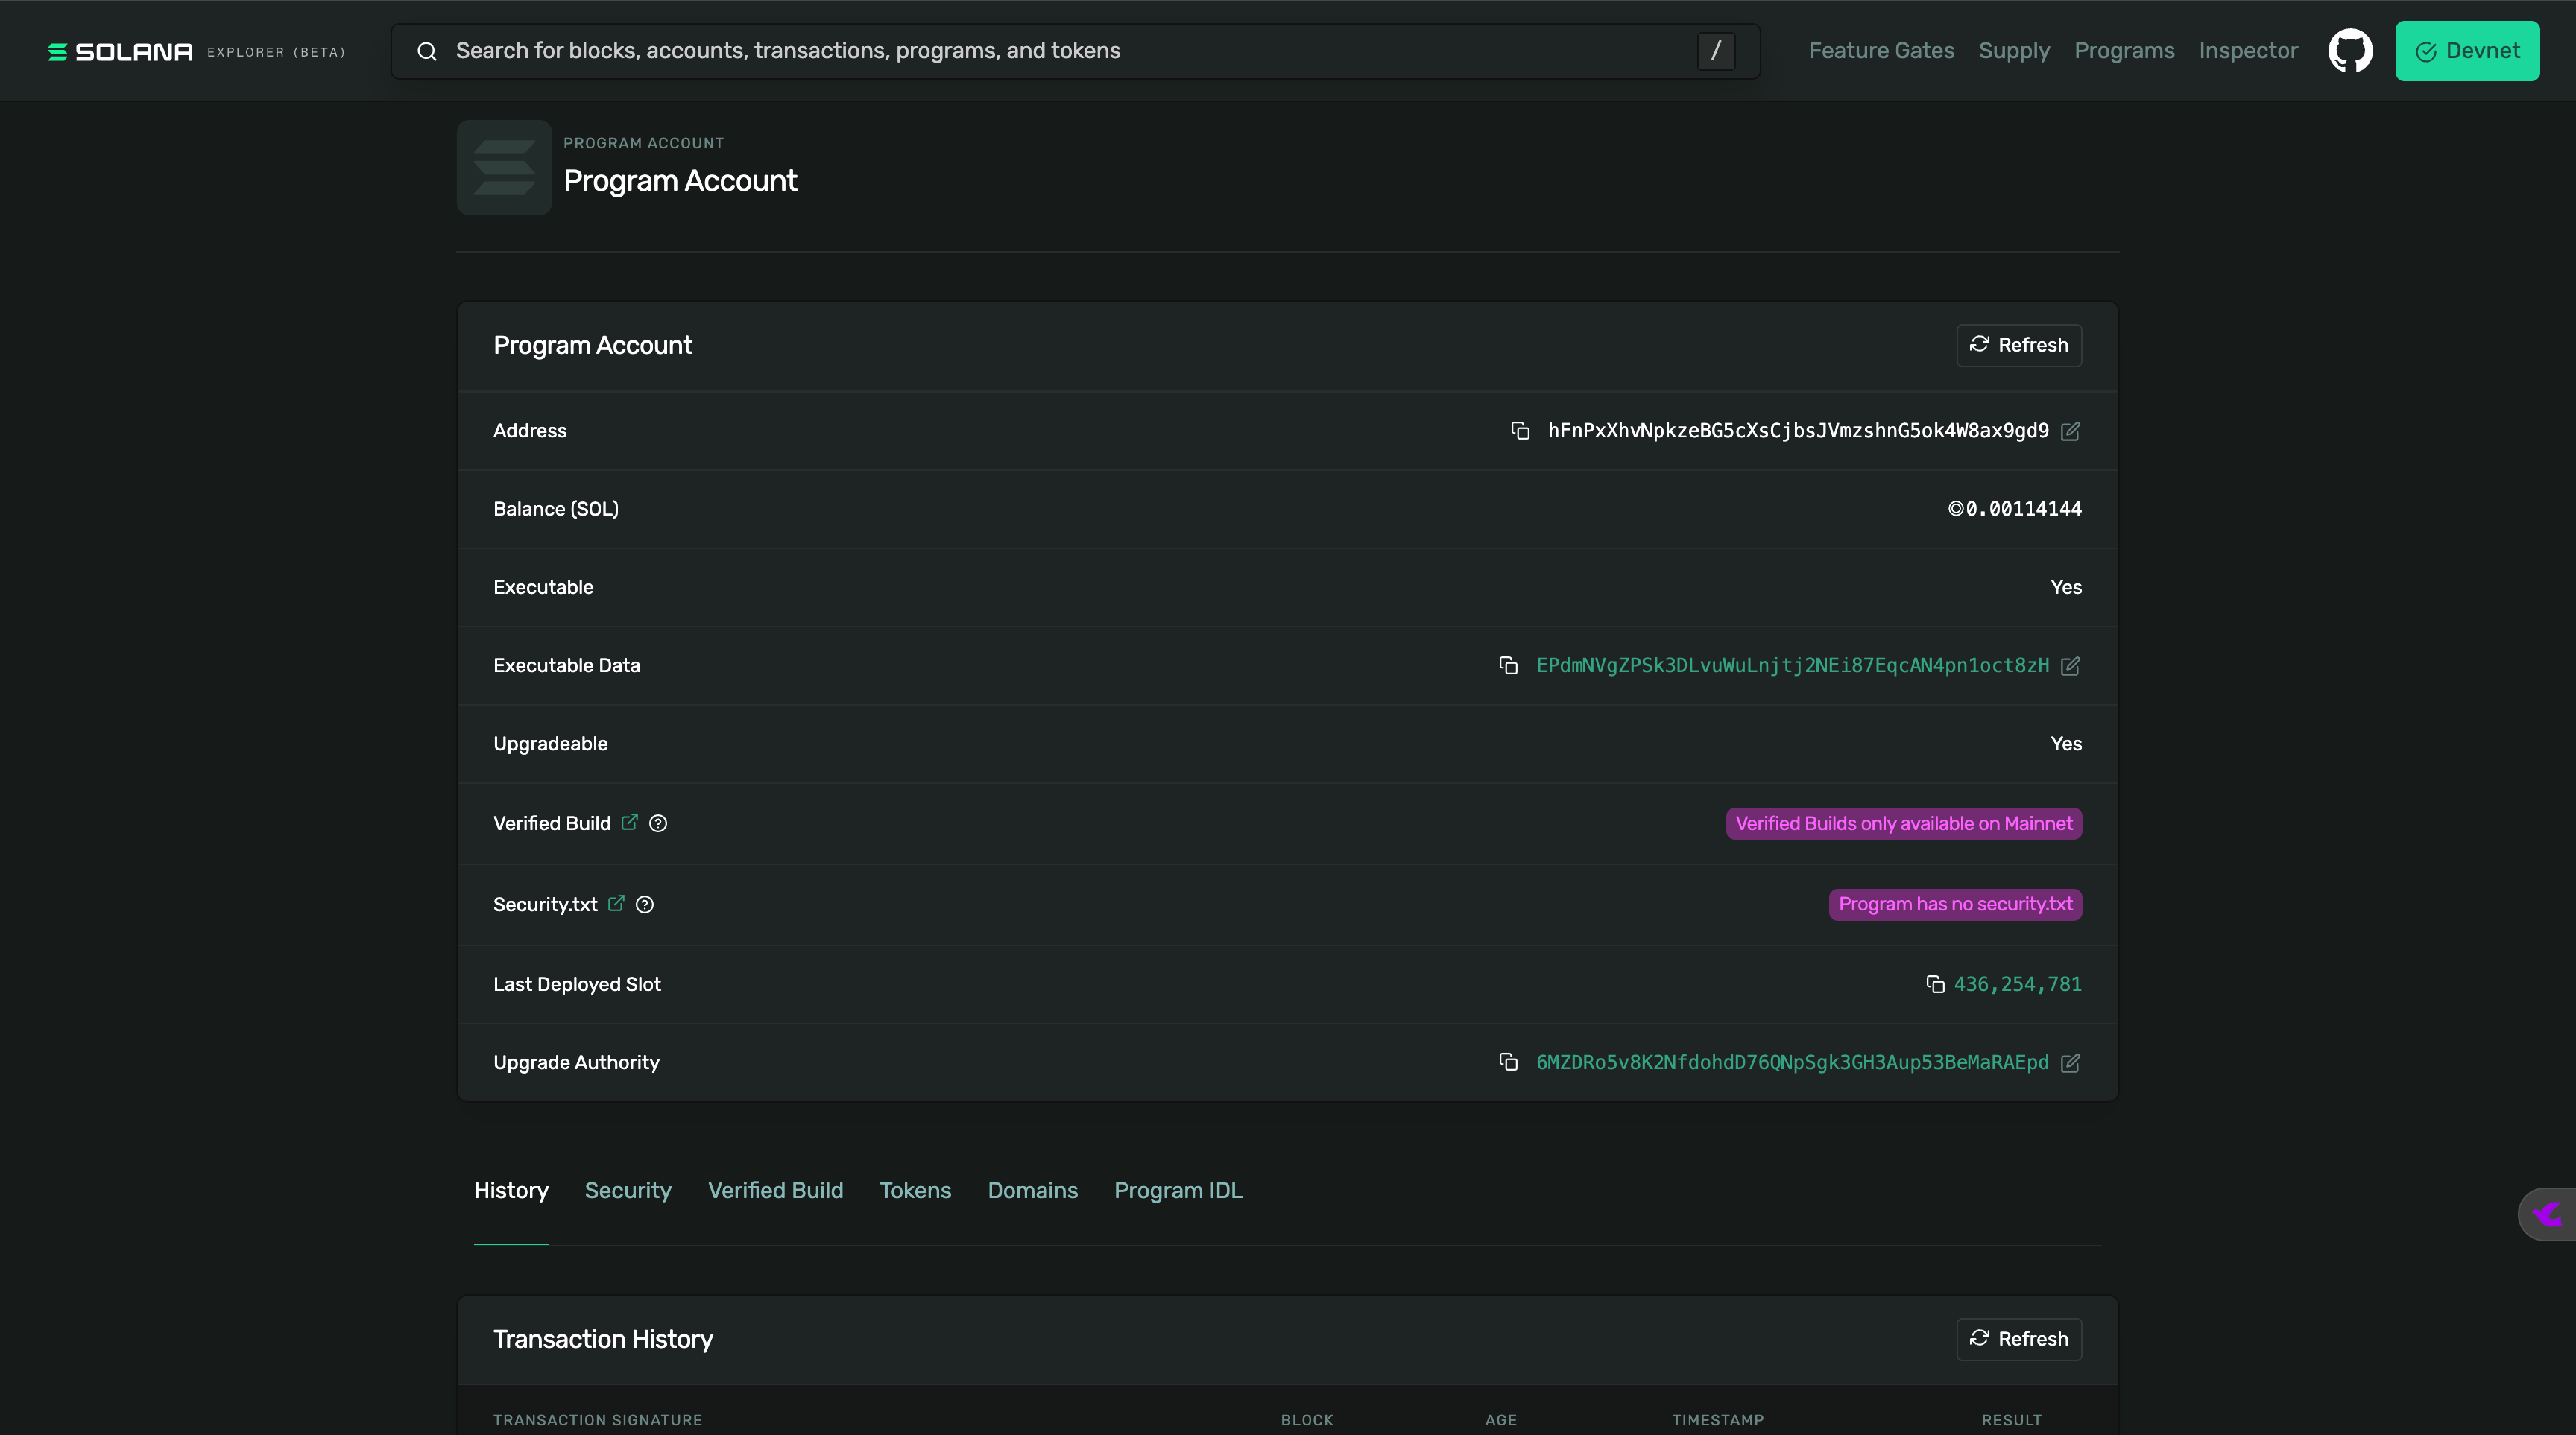Screen dimensions: 2576x1435
Task: Open Verified Build external link icon
Action: tap(629, 823)
